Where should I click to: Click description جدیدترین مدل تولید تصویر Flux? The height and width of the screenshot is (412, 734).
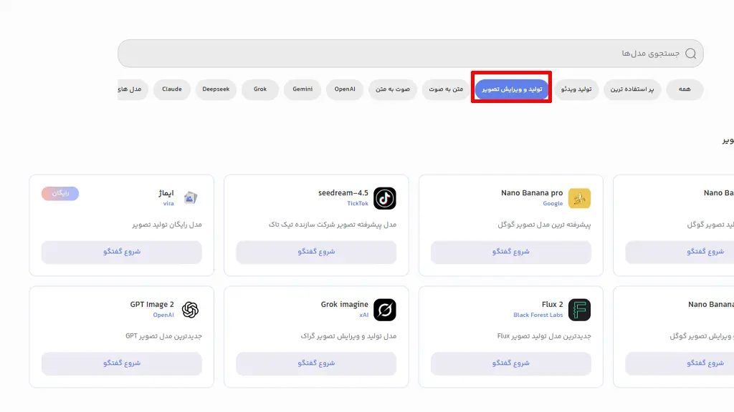(544, 336)
